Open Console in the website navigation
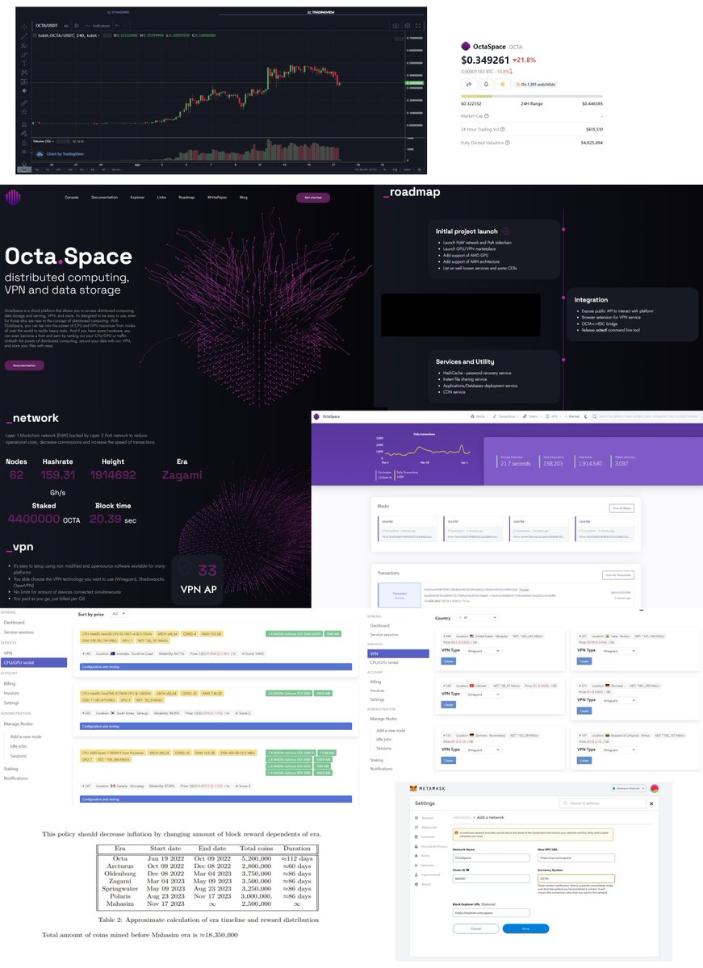Screen dimensions: 703x968 click(x=71, y=198)
